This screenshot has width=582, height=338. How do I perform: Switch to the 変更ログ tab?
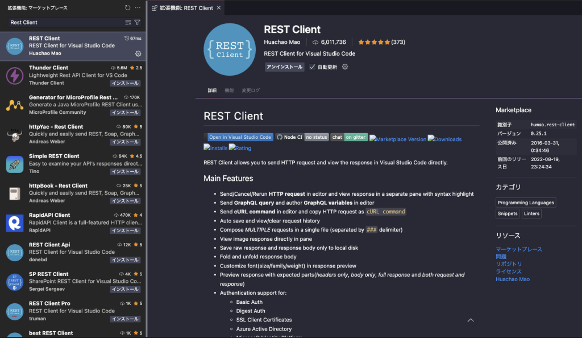[251, 90]
